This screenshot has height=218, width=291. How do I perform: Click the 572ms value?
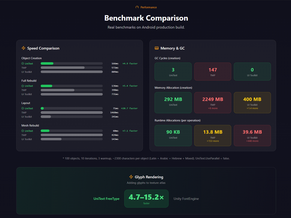tap(115, 68)
